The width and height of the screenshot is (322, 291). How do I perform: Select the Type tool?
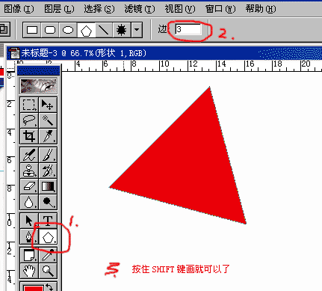[x=48, y=220]
